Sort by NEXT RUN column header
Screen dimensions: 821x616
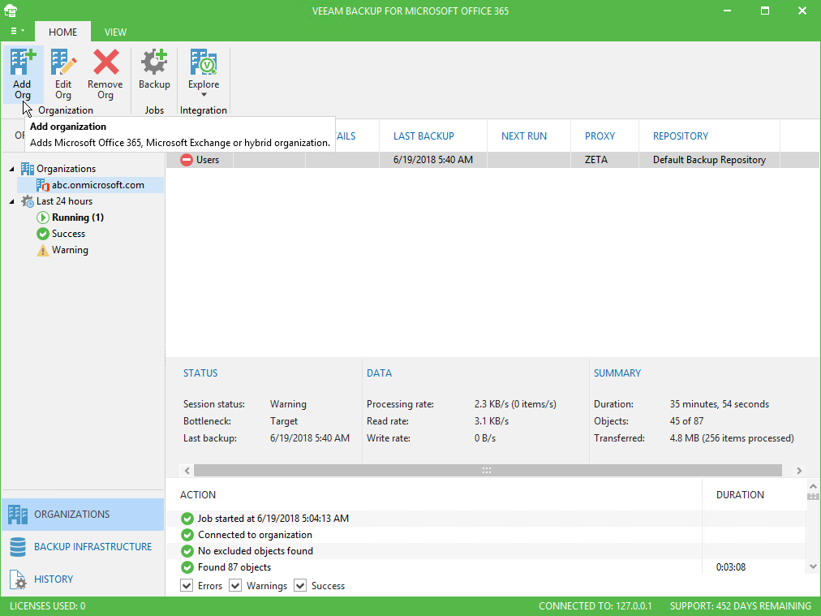[x=523, y=136]
